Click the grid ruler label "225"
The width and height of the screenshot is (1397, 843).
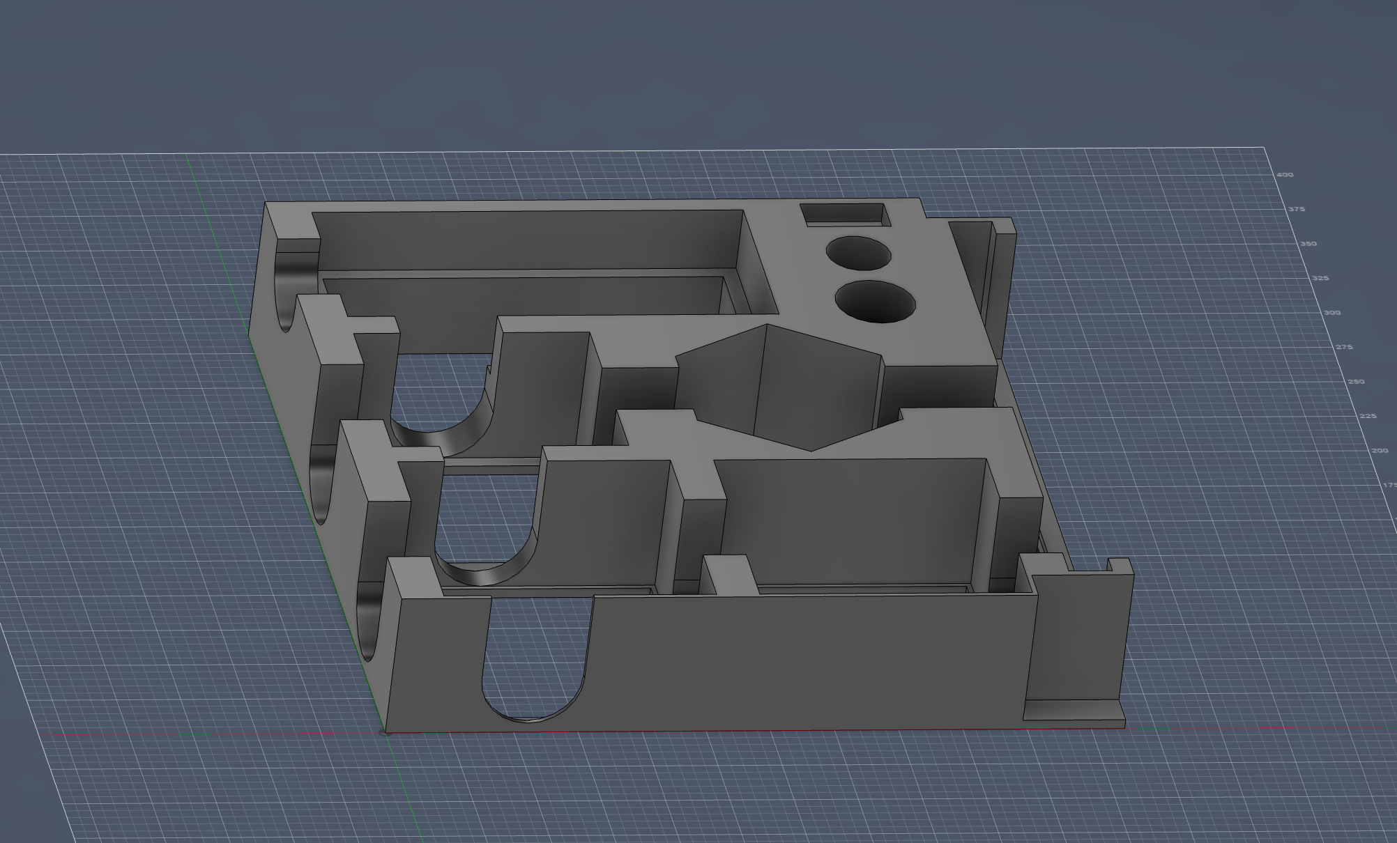1368,416
